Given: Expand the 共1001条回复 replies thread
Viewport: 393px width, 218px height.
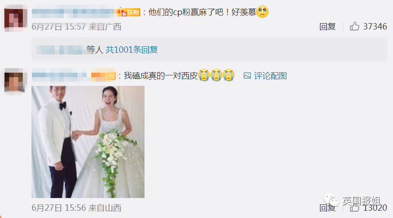Looking at the screenshot, I should (x=132, y=50).
